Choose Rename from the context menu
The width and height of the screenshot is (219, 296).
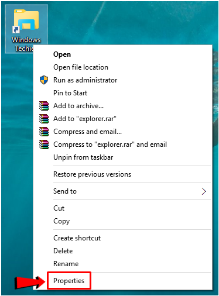[x=122, y=264]
